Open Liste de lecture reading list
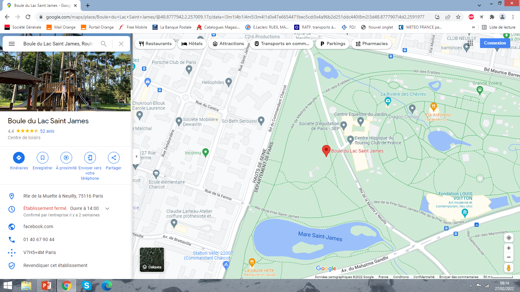The width and height of the screenshot is (520, 292). coord(499,27)
